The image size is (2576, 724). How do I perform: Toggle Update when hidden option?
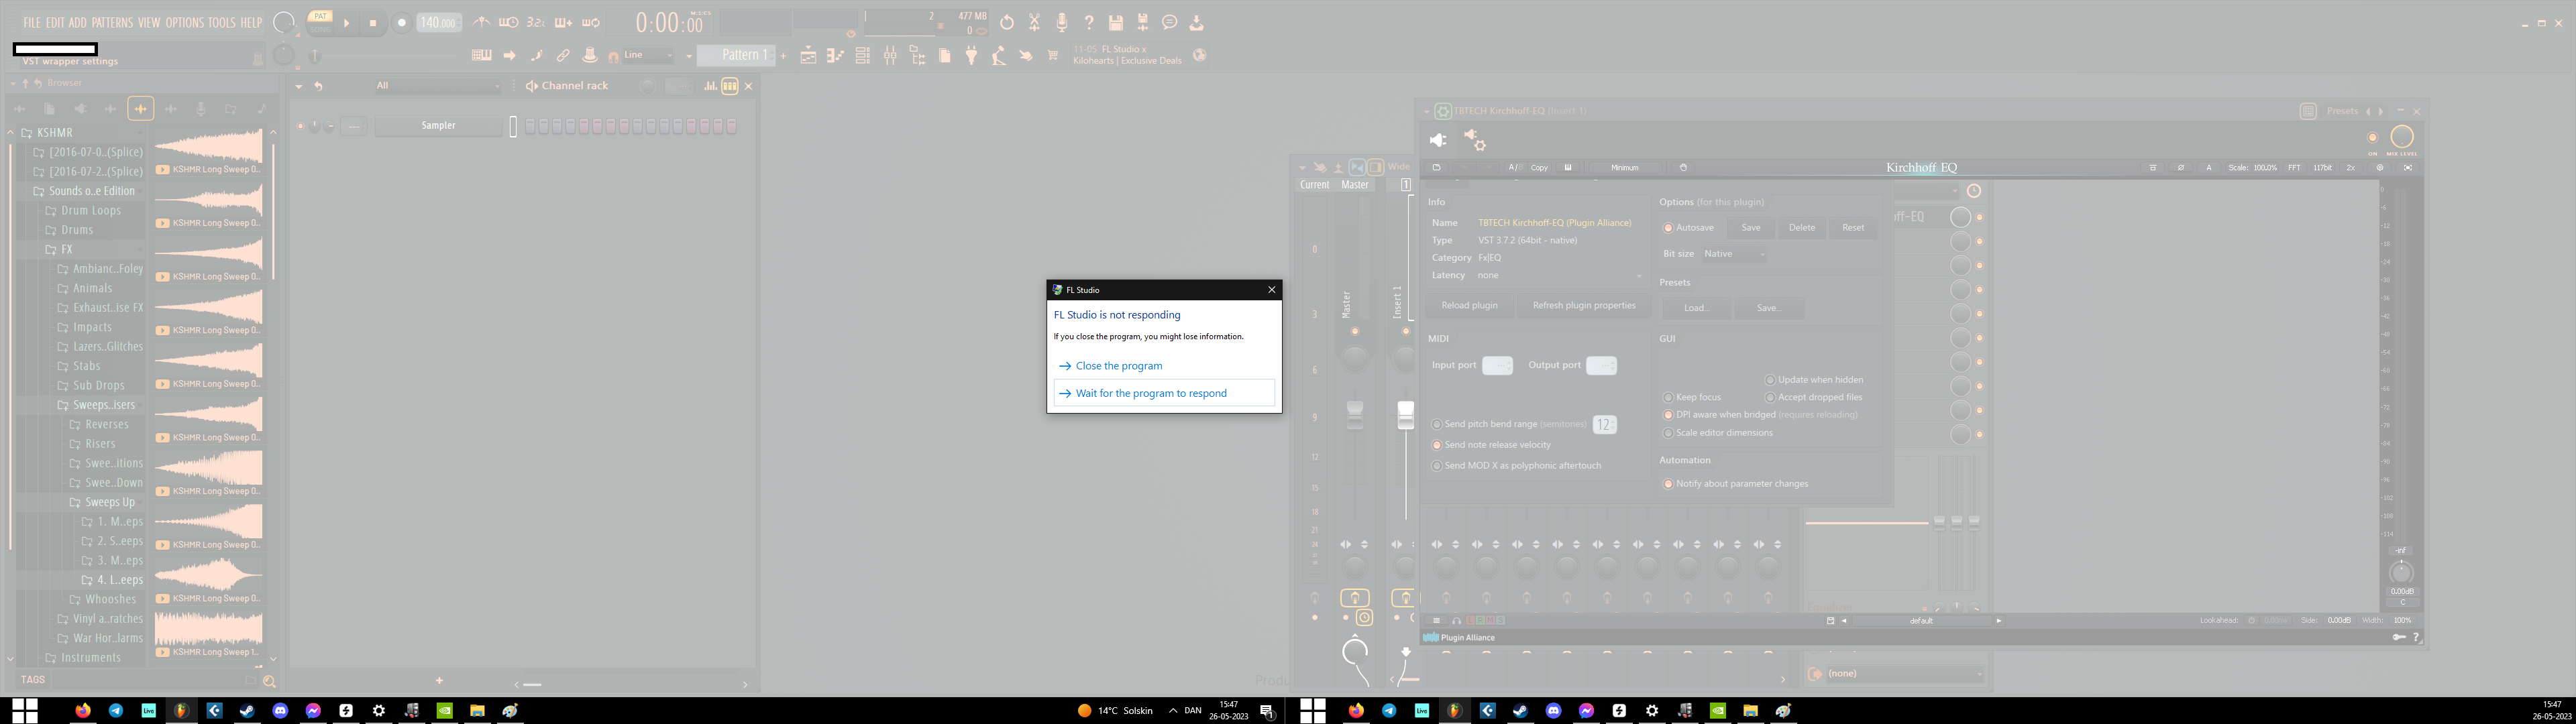(1770, 380)
